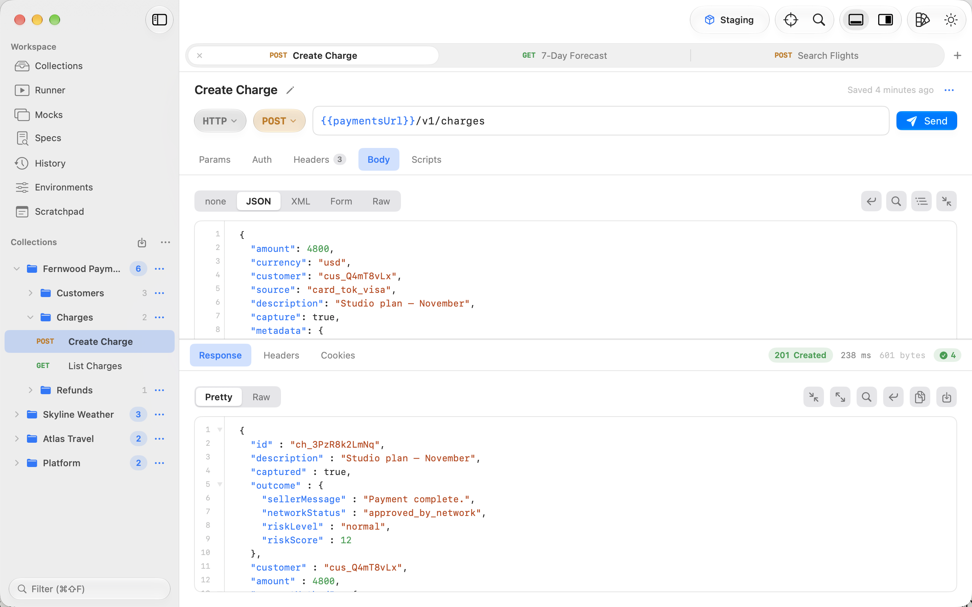
Task: Collapse the Fernwood Payments collection
Action: (x=16, y=269)
